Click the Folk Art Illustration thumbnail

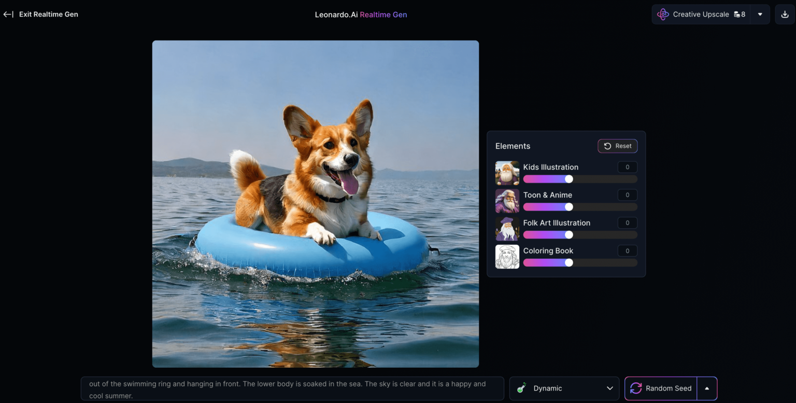click(x=507, y=229)
